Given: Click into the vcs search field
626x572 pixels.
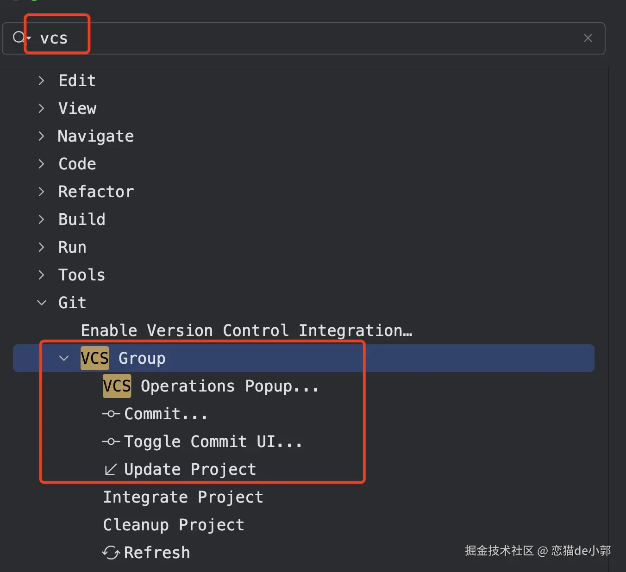Looking at the screenshot, I should 278,38.
